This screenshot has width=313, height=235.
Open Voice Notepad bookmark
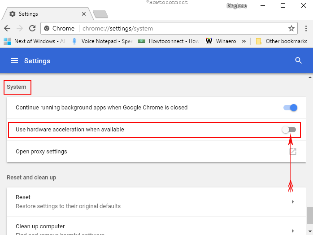[x=102, y=41]
